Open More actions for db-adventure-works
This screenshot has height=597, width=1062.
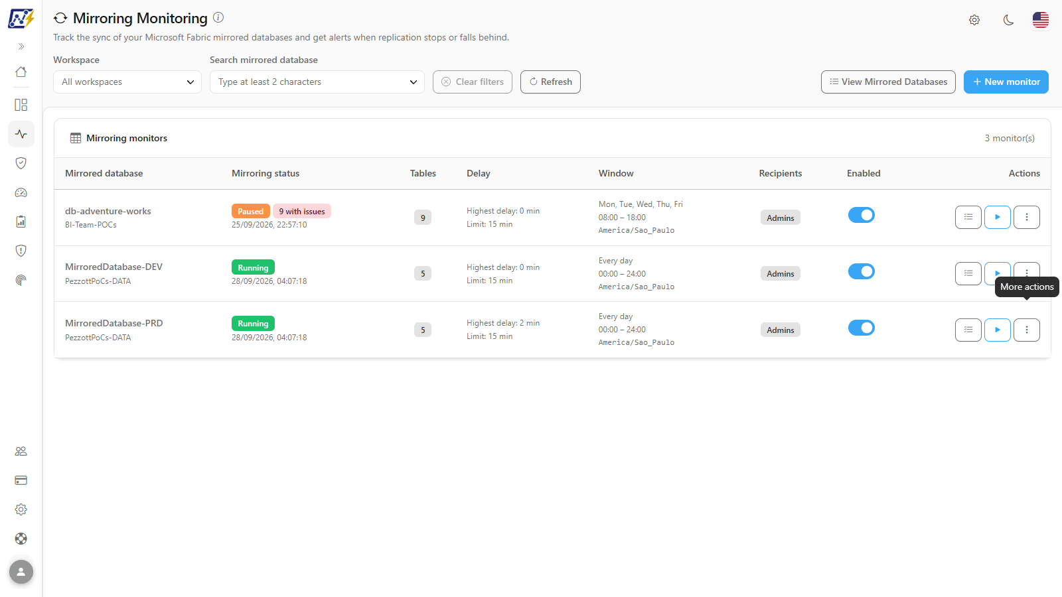point(1027,217)
